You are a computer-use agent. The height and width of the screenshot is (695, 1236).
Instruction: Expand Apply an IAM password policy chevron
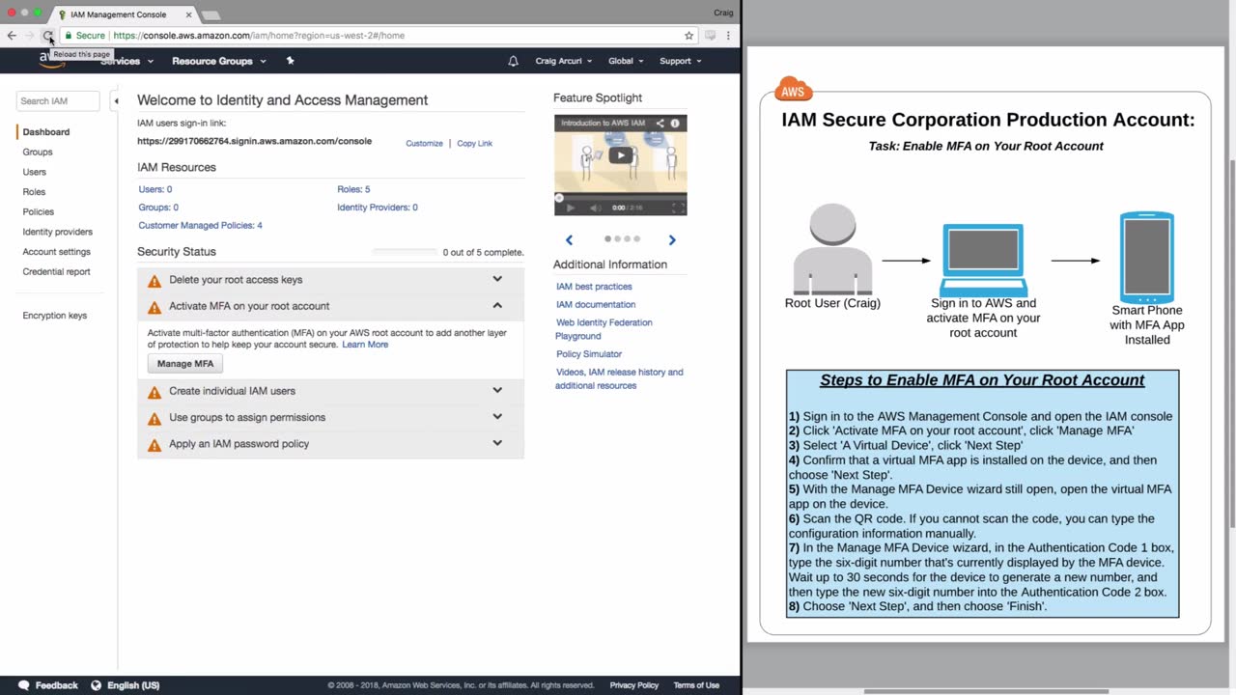click(x=497, y=444)
